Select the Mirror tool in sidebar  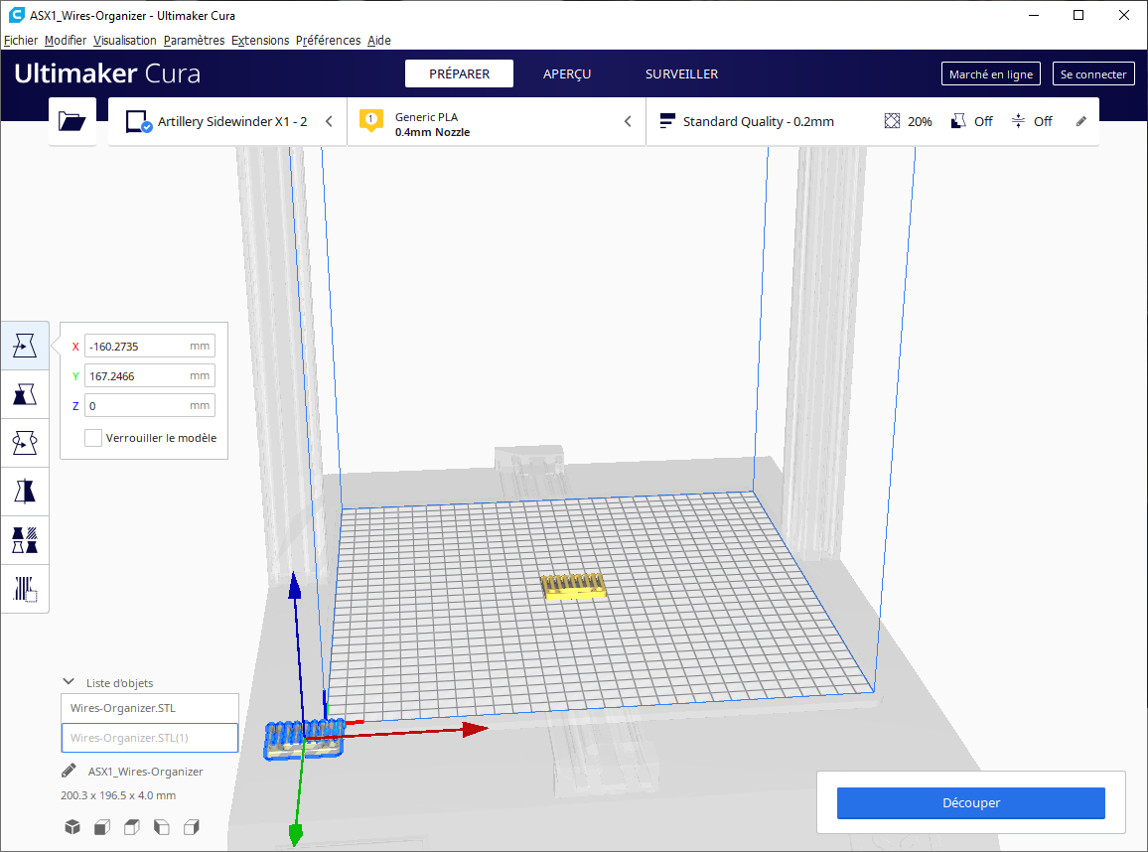pyautogui.click(x=25, y=492)
